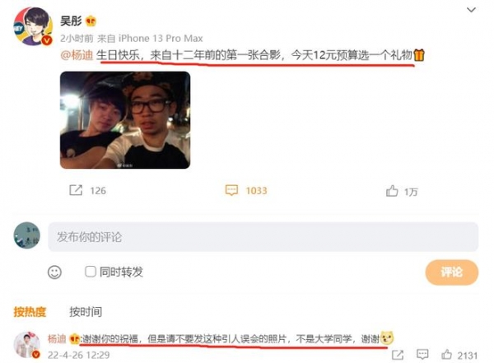Reply to 杨迪's comment via bubble icon
Screen dimensions: 494x363
click(422, 355)
